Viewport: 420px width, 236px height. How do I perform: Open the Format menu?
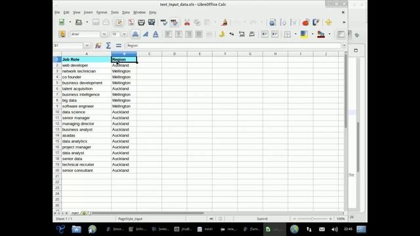click(x=102, y=12)
